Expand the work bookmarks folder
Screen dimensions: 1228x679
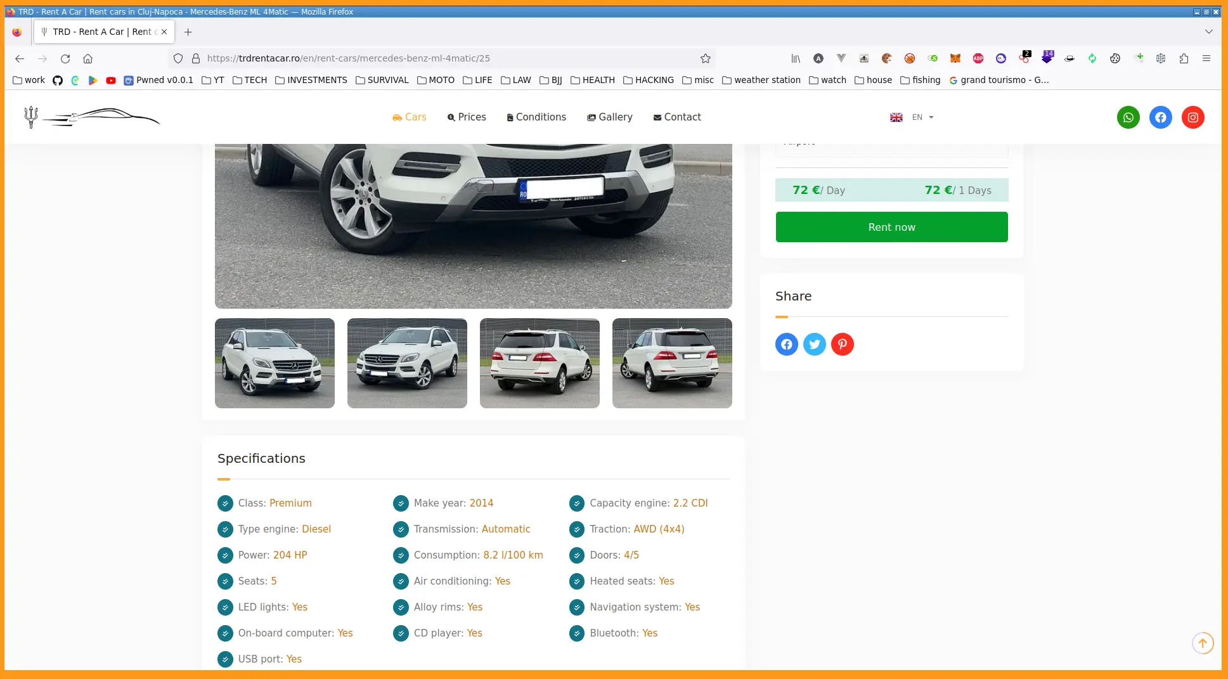[x=29, y=81]
